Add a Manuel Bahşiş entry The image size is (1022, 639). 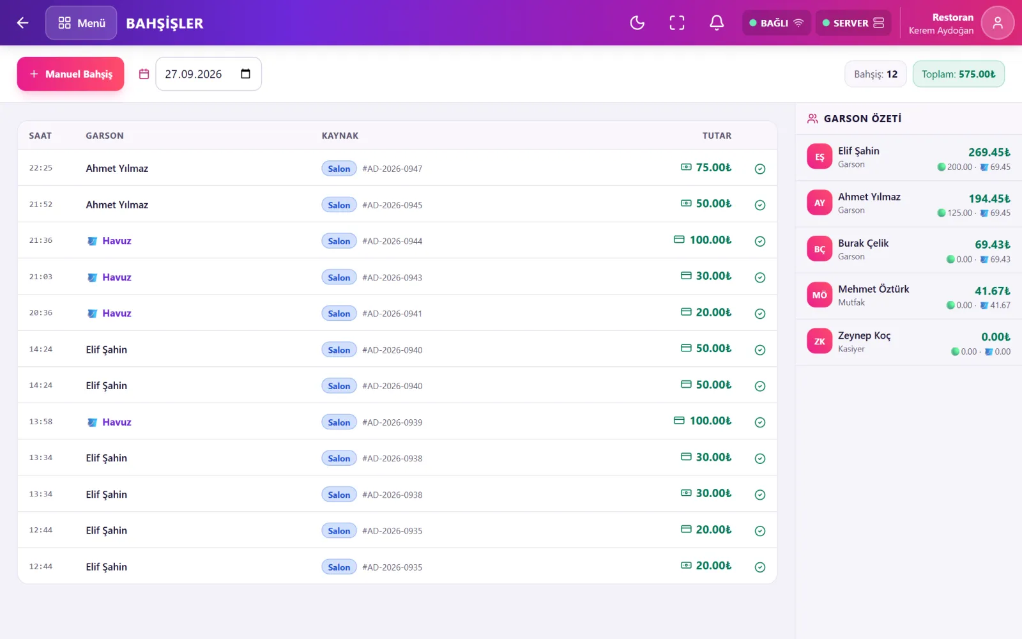click(70, 74)
